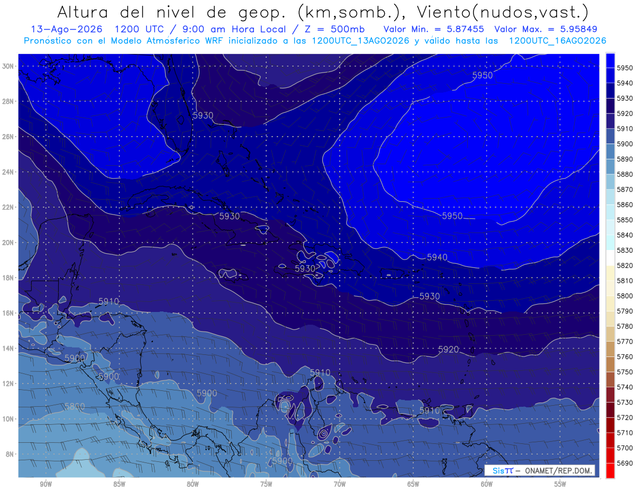Click the color bar value 5880
Image resolution: width=635 pixels, height=491 pixels.
(624, 174)
